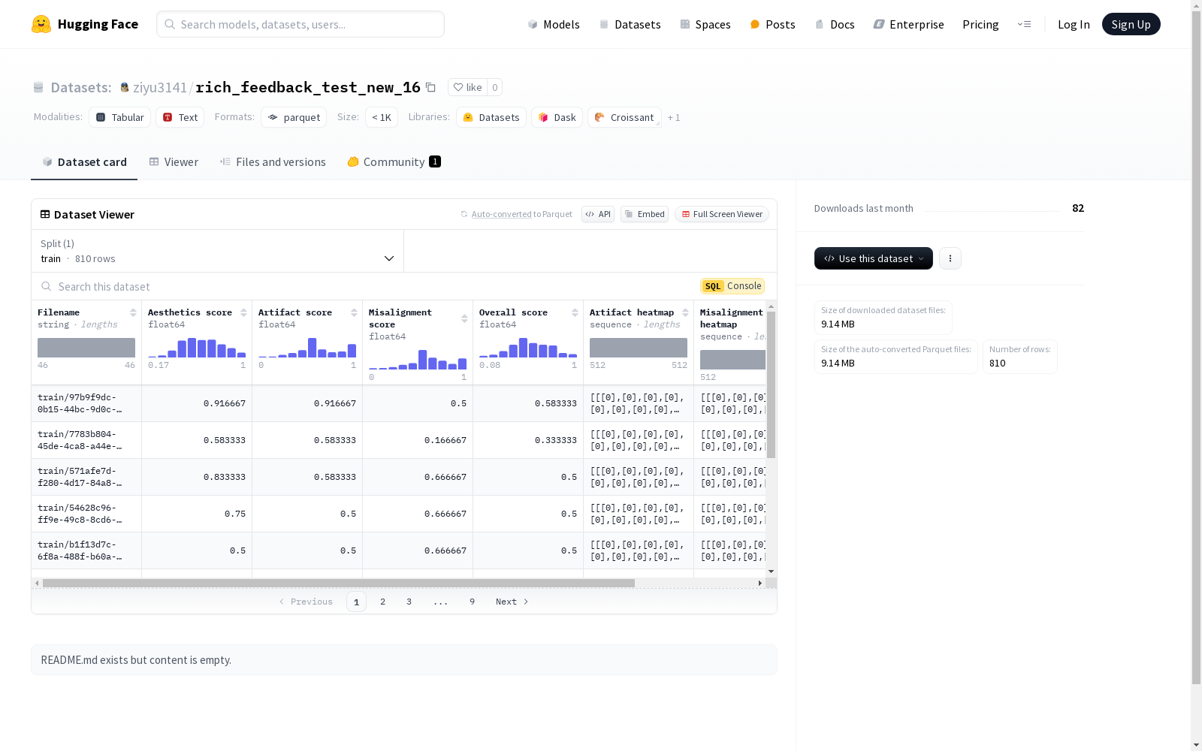This screenshot has width=1202, height=751.
Task: Click the Hugging Face logo icon
Action: tap(41, 24)
